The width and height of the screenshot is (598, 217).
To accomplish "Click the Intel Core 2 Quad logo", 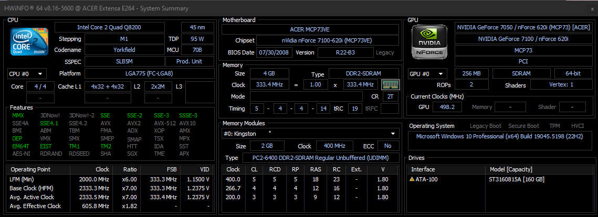I will click(x=29, y=41).
